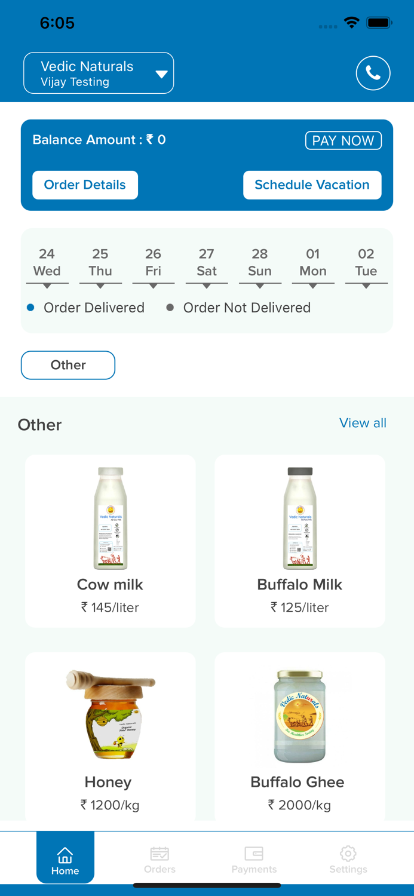Open Order Details
Image resolution: width=414 pixels, height=896 pixels.
pyautogui.click(x=85, y=185)
